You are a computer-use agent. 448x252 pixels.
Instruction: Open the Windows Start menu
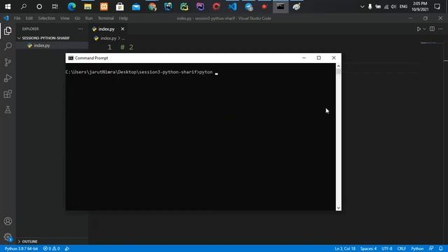point(8,6)
